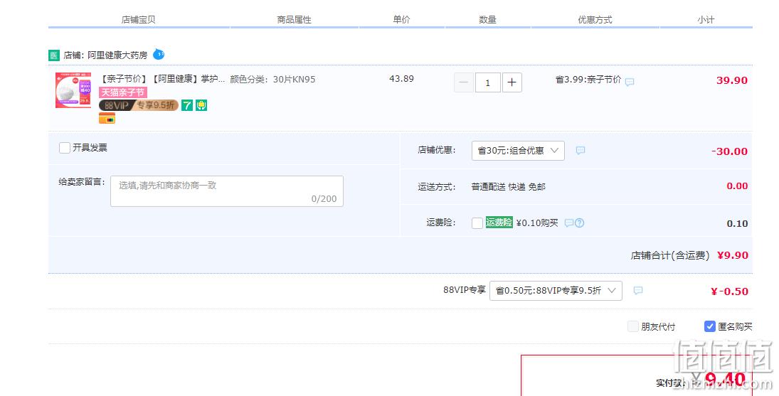Tick the 运费险 purchase checkbox
Screen dimensions: 779x396
477,223
